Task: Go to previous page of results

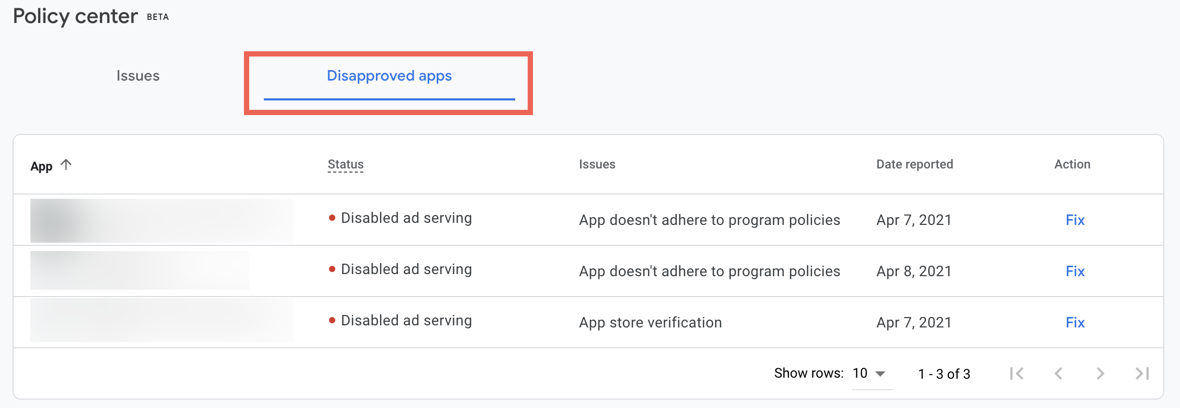Action: point(1059,373)
